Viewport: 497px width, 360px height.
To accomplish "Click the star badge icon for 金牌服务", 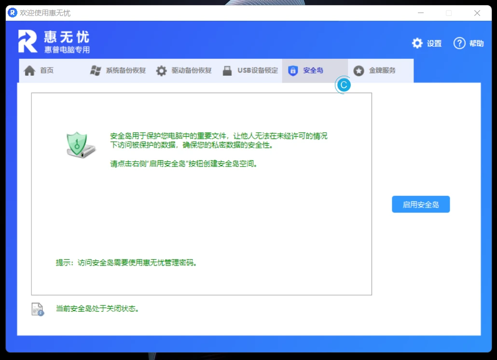I will (359, 70).
